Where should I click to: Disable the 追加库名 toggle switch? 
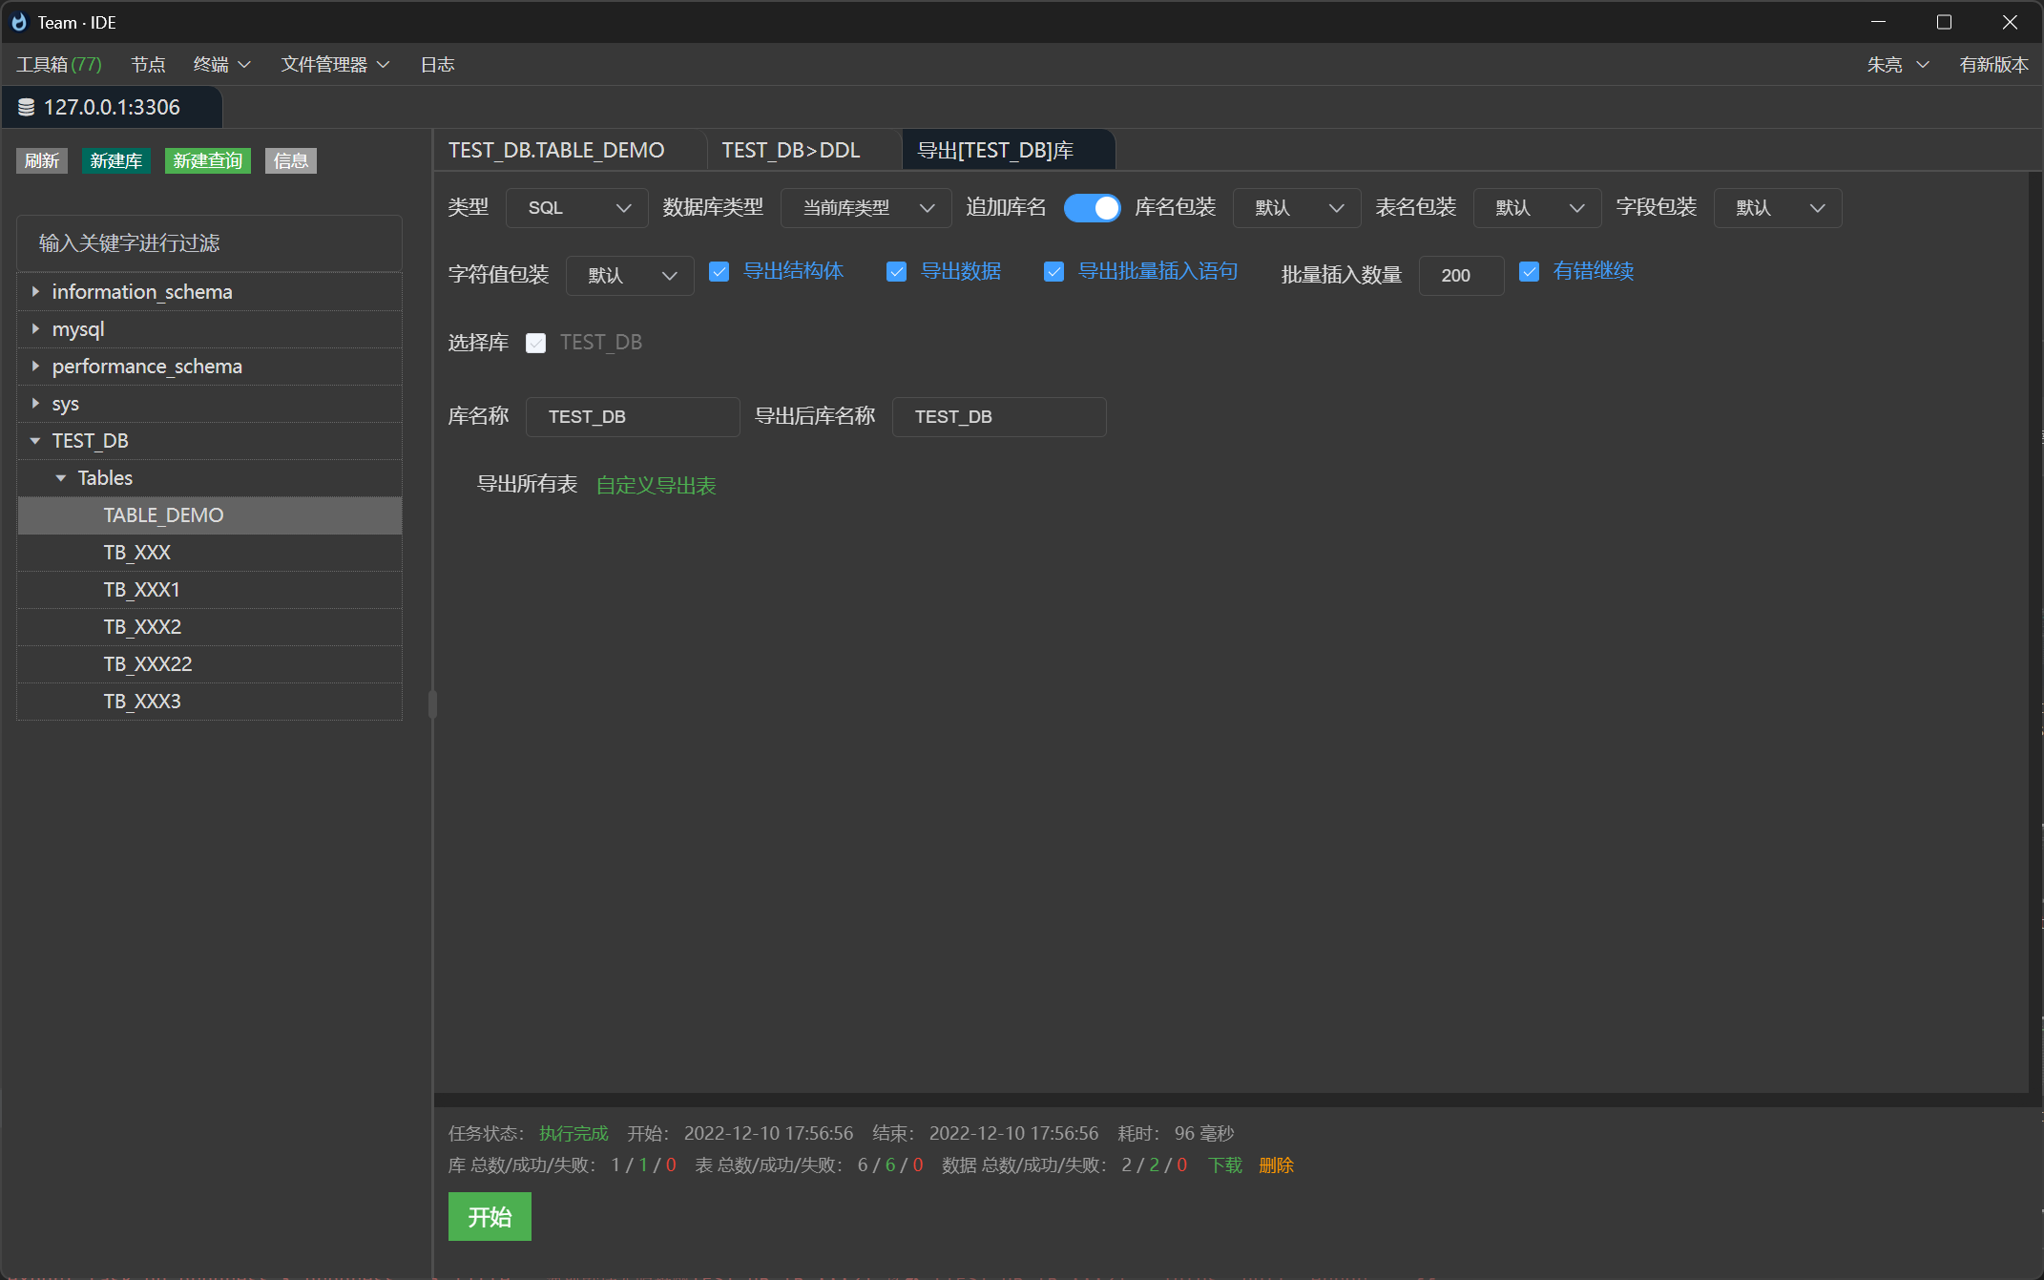(1092, 207)
